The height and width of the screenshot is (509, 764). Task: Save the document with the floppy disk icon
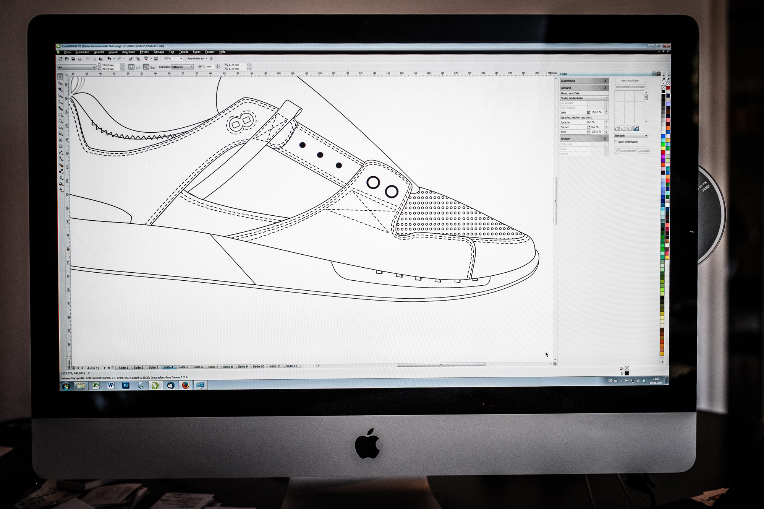[x=73, y=59]
